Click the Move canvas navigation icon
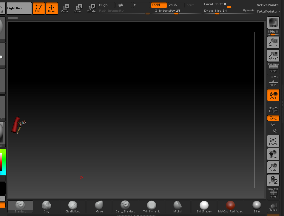284x216 pixels. click(273, 154)
